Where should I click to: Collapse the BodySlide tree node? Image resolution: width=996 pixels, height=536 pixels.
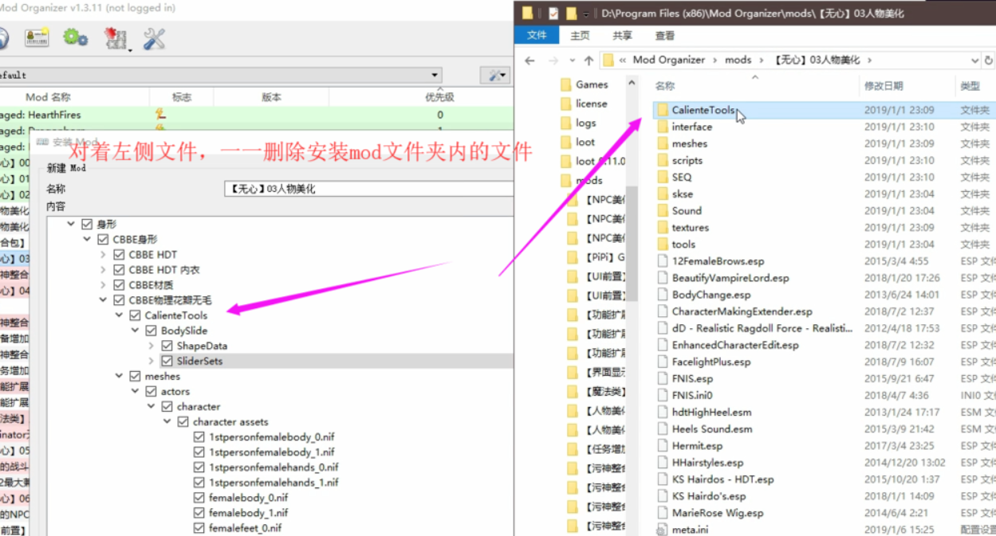click(x=135, y=331)
